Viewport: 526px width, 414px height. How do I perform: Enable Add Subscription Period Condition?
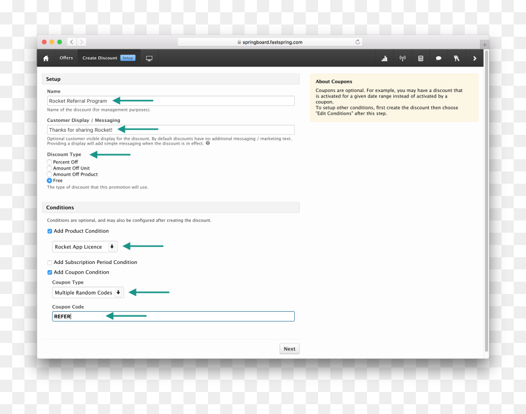(50, 263)
